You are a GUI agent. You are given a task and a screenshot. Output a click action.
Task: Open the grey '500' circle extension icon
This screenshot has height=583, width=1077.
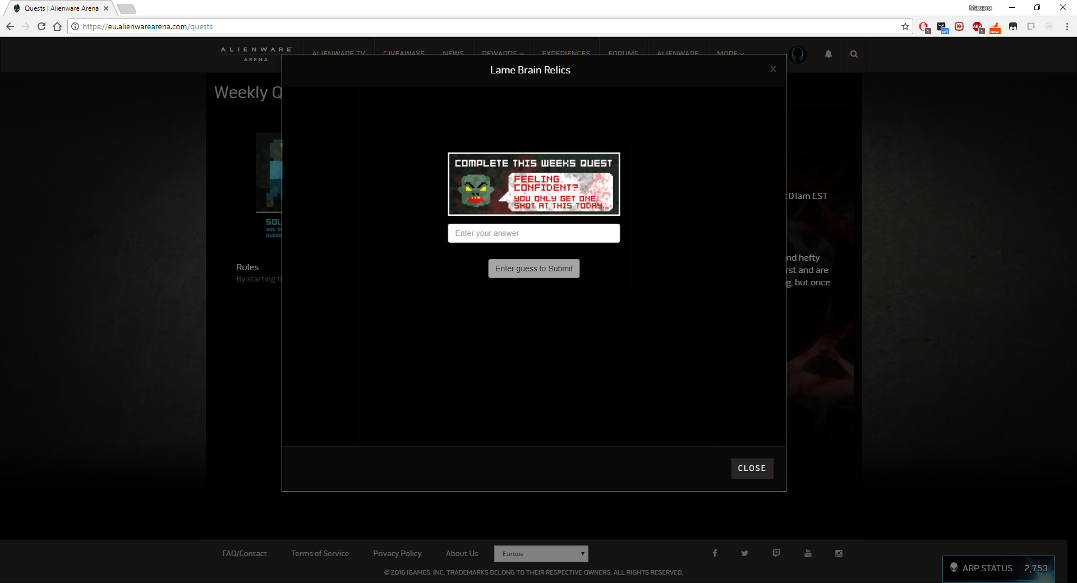pos(1049,26)
